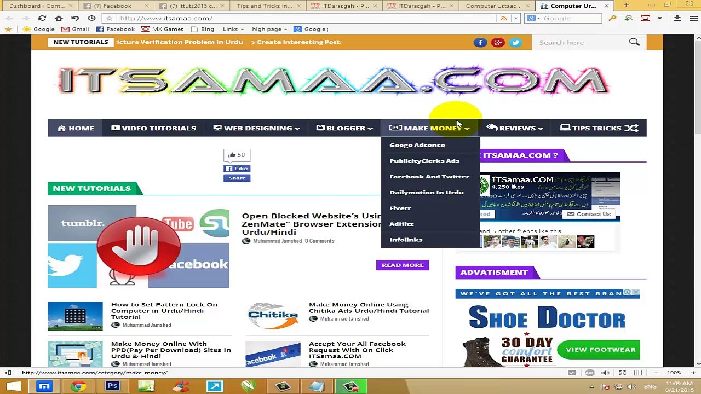701x394 pixels.
Task: Click the browser Home icon
Action: (x=59, y=18)
